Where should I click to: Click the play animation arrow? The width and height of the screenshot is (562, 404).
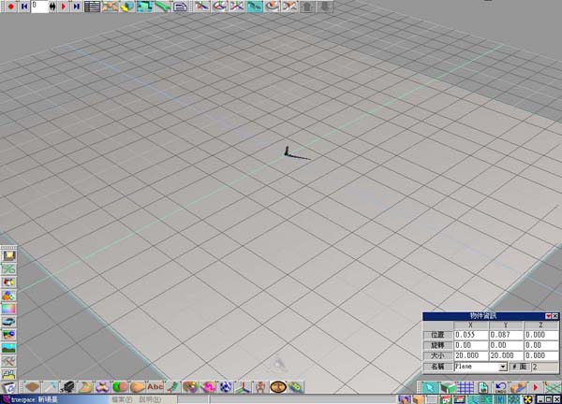coord(63,7)
